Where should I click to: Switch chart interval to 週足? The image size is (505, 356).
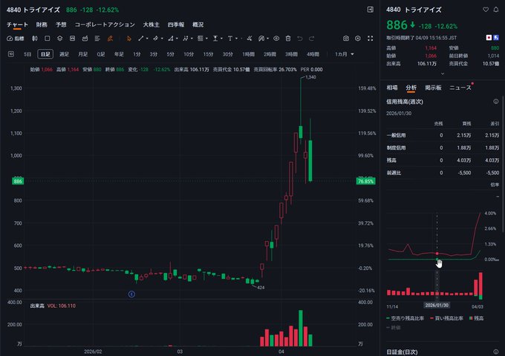[64, 54]
